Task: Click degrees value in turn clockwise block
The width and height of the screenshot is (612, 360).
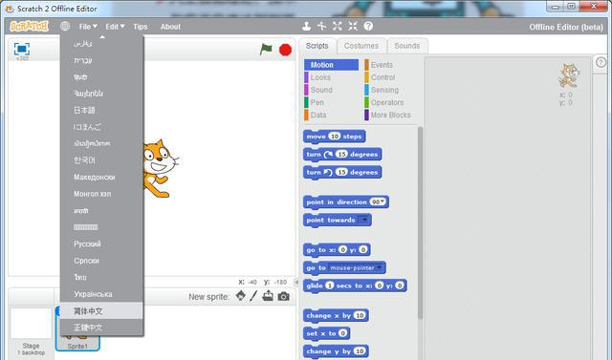Action: point(341,154)
